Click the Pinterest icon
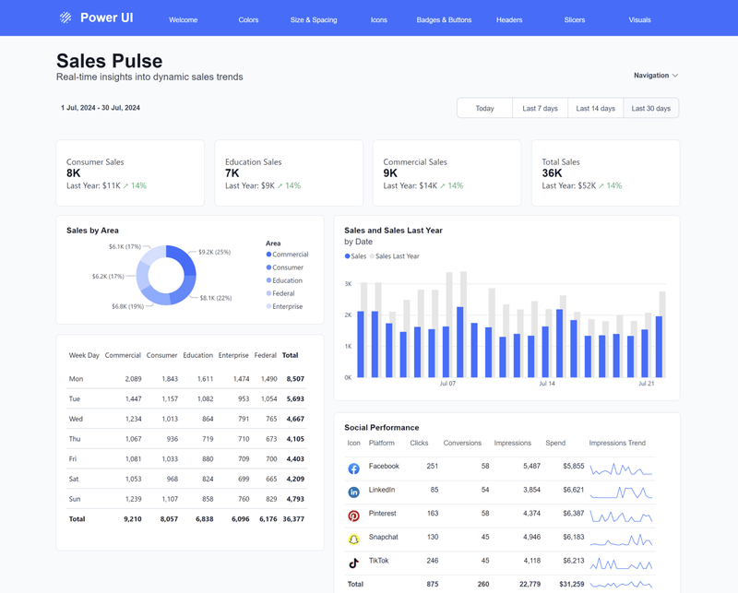The image size is (738, 593). [354, 513]
